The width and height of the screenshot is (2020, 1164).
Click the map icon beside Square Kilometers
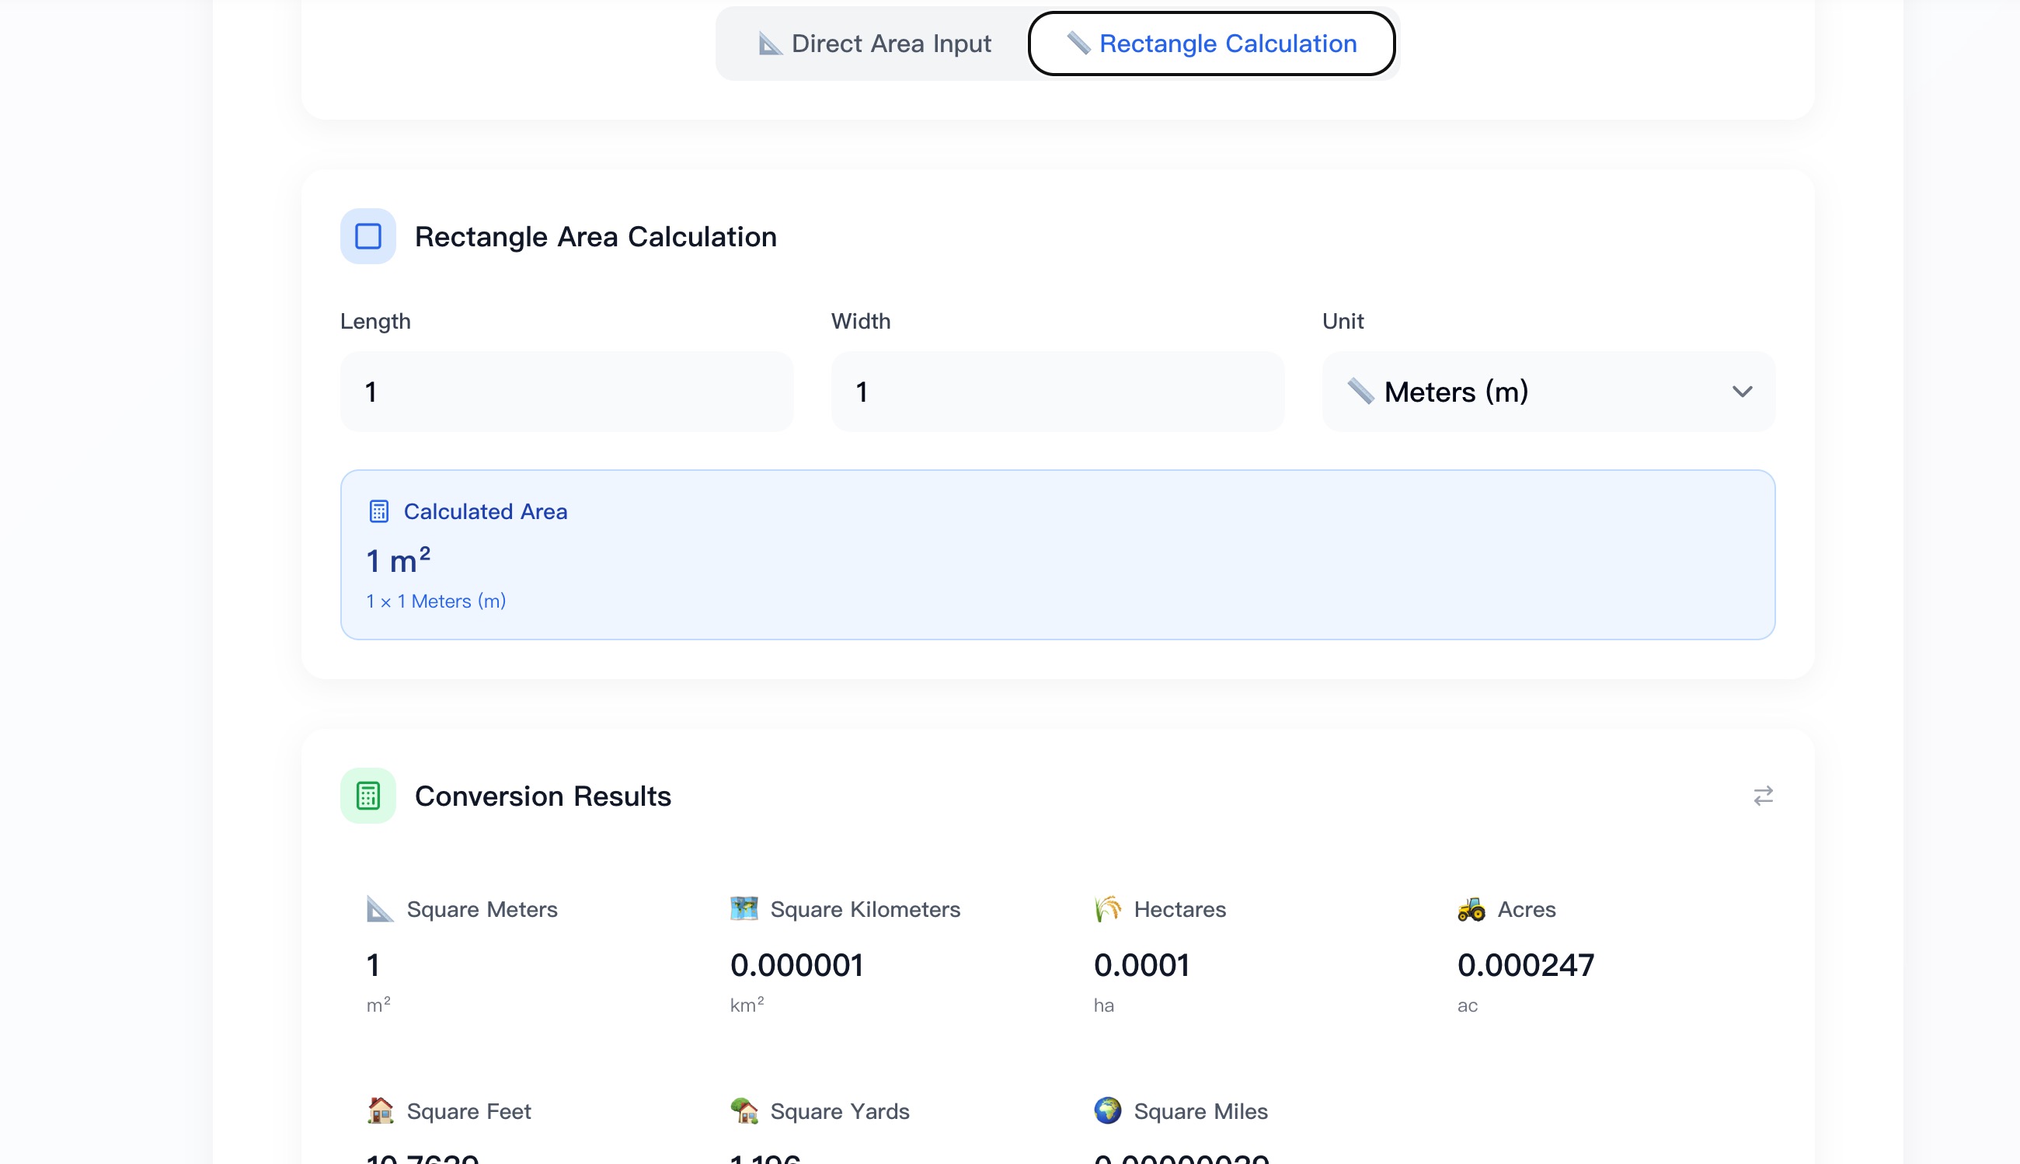pos(744,909)
